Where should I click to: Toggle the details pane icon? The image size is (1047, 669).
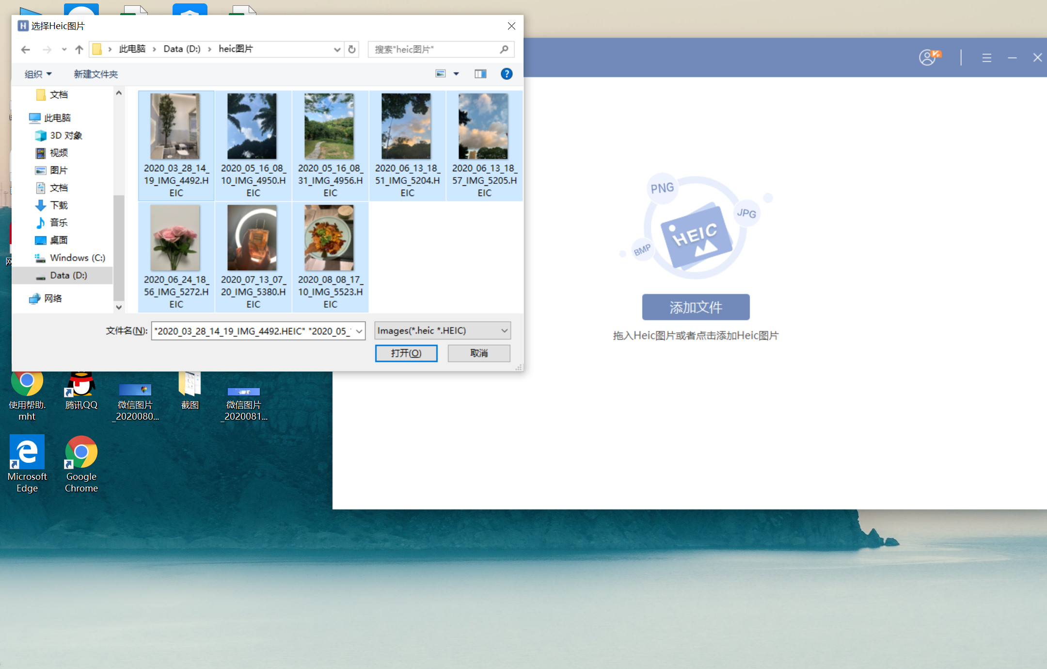[481, 74]
